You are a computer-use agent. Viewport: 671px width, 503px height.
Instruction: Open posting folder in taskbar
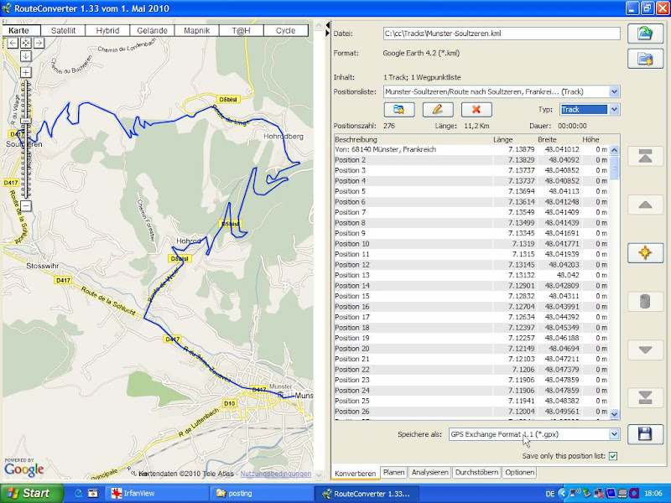[261, 493]
